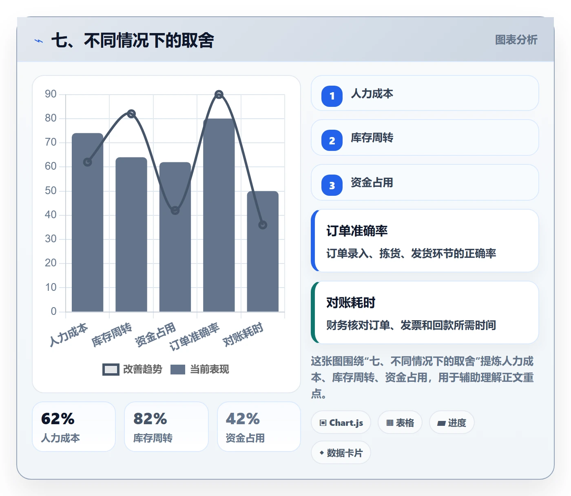Click the grid icon in the 表格 tag
Viewport: 571px width, 496px height.
pos(390,423)
